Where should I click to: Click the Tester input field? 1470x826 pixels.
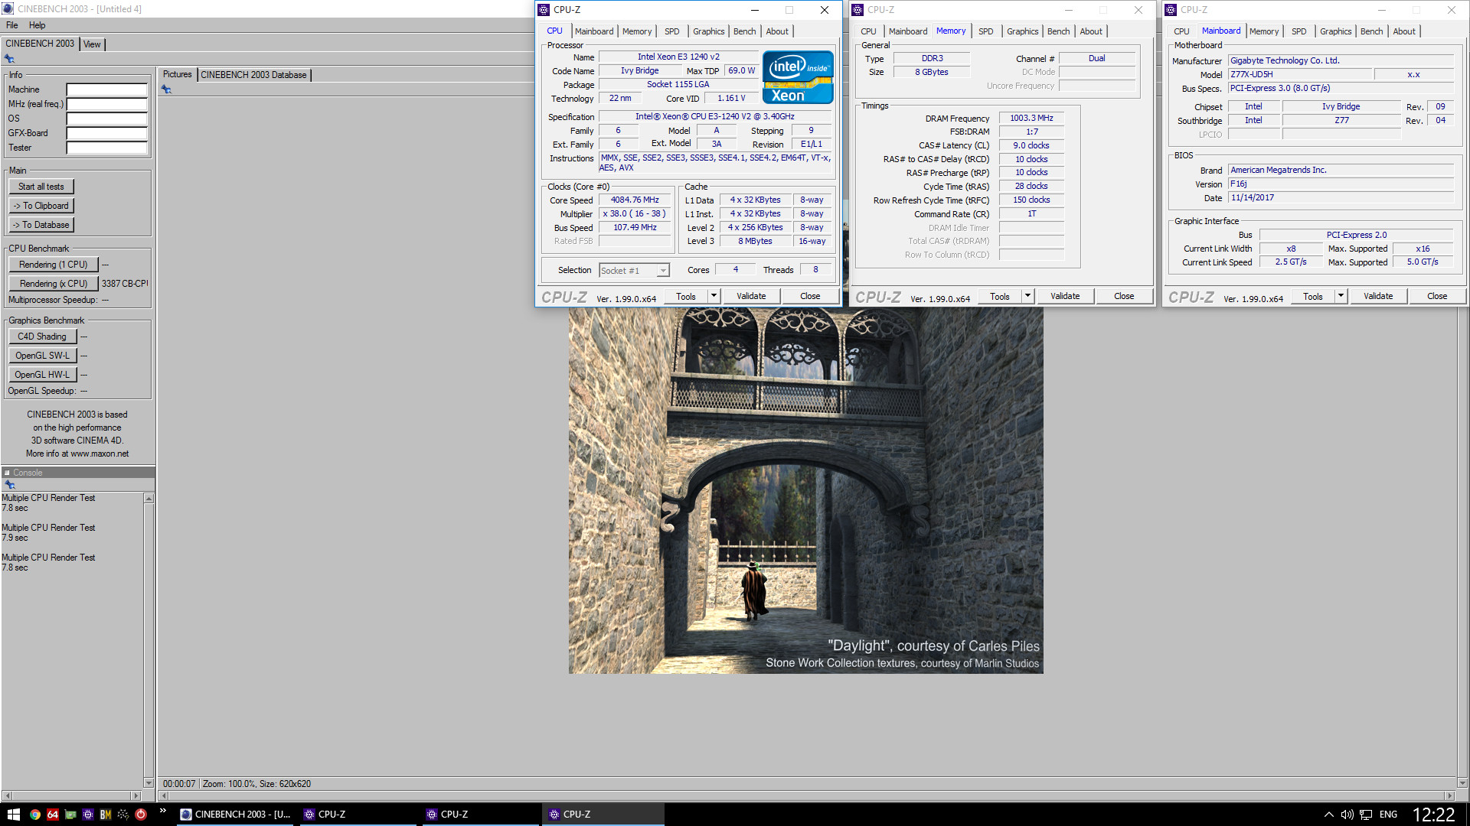tap(106, 148)
